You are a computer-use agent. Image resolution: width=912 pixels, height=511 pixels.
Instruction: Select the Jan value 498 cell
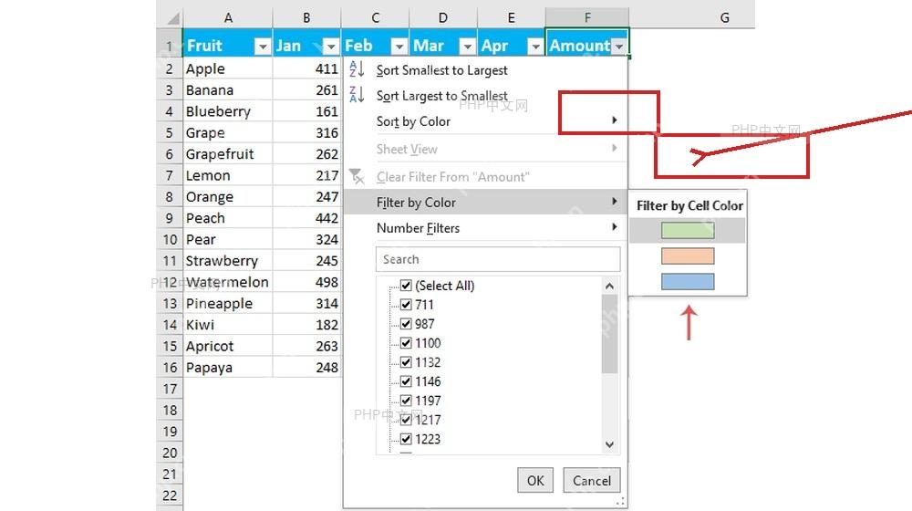coord(306,282)
